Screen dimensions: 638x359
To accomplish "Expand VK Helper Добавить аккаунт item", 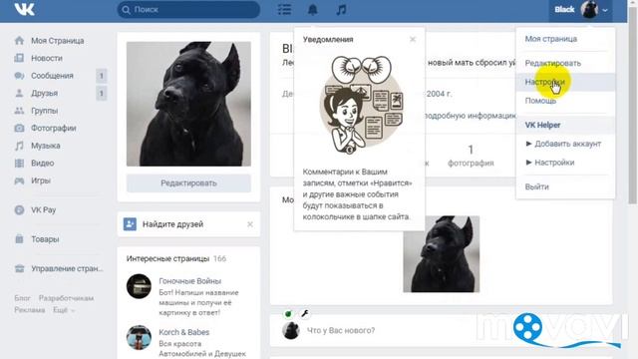I will click(563, 144).
